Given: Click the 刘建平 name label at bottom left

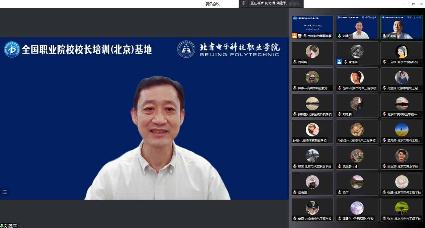Looking at the screenshot, I should click(10, 226).
